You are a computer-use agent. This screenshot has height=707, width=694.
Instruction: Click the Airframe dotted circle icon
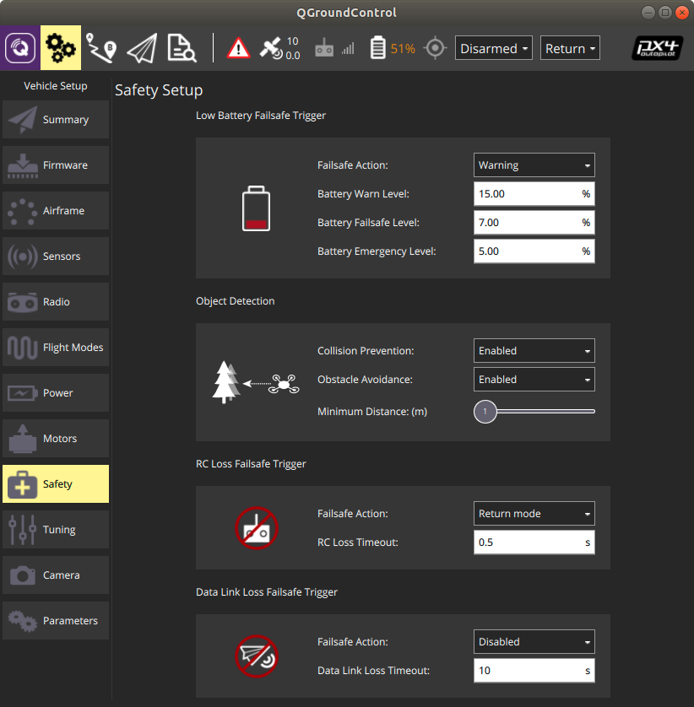[23, 211]
